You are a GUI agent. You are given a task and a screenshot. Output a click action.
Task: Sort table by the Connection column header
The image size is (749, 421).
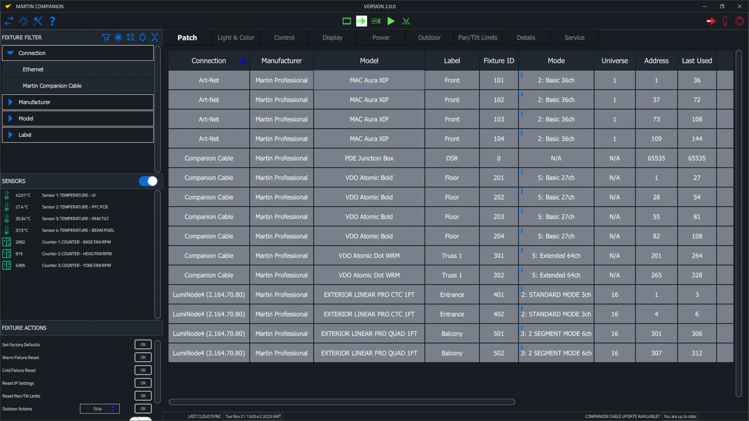[x=209, y=61]
